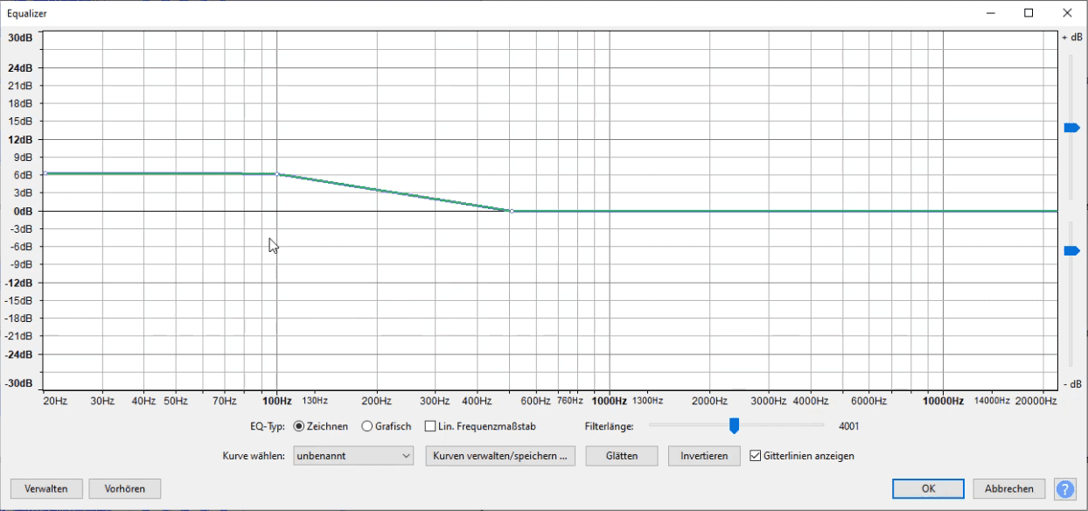Click the curve control point at 100Hz
Viewport: 1088px width, 511px height.
click(277, 174)
